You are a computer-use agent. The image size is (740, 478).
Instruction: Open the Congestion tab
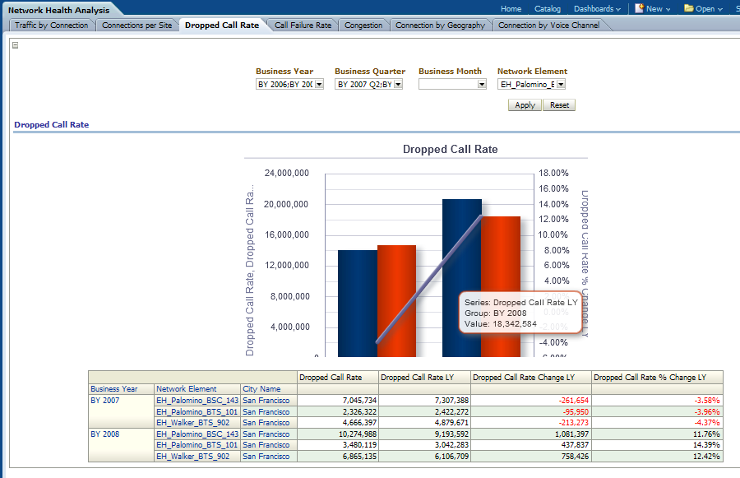(x=363, y=25)
